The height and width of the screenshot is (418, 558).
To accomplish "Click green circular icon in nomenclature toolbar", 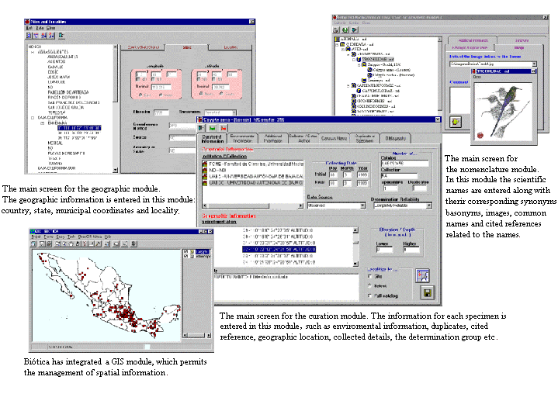I will click(345, 30).
